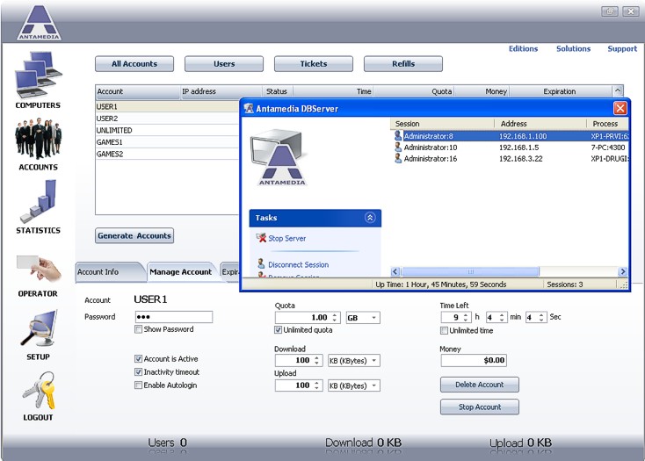Click the session list scroll right arrow

pyautogui.click(x=622, y=271)
